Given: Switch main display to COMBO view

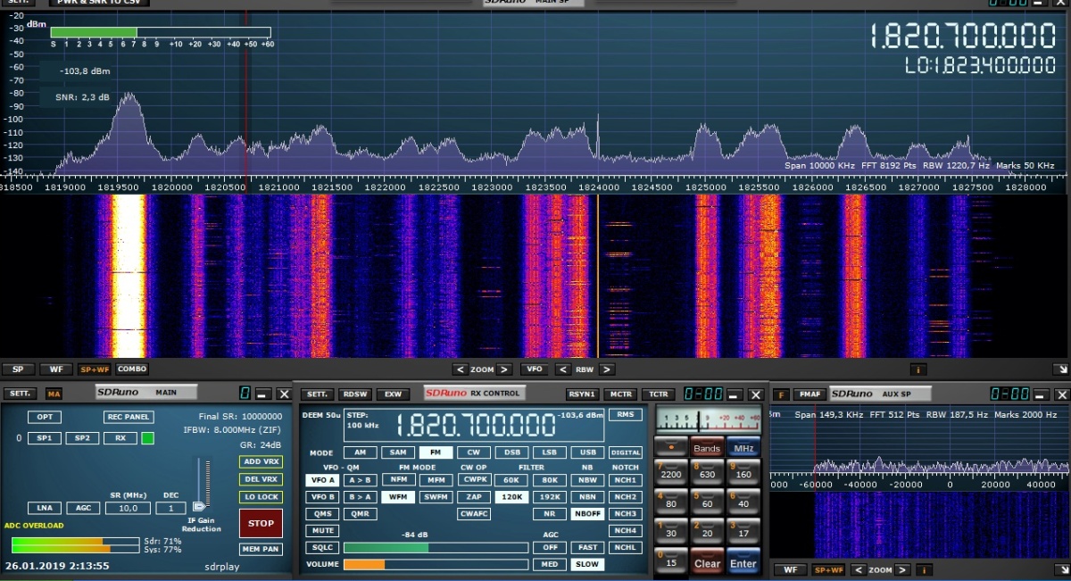Looking at the screenshot, I should pyautogui.click(x=132, y=369).
